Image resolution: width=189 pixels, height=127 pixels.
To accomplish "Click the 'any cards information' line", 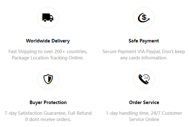I will pos(144,58).
